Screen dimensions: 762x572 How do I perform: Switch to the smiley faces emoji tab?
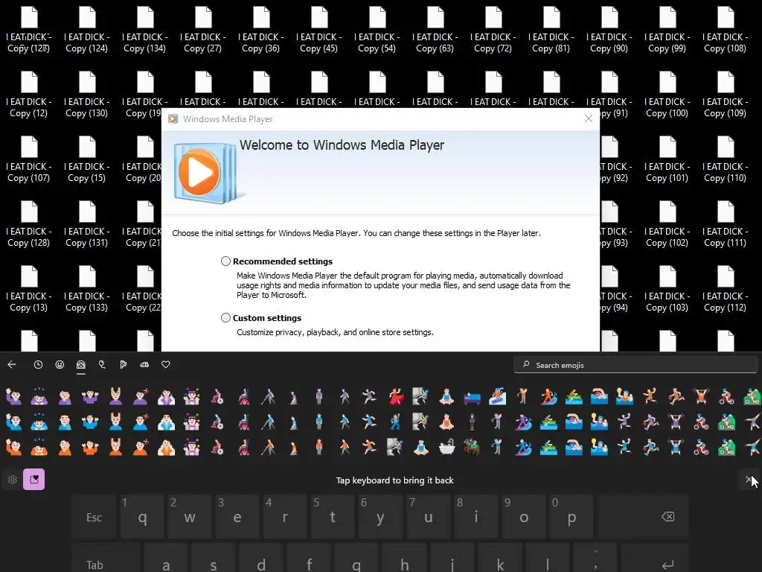[60, 364]
